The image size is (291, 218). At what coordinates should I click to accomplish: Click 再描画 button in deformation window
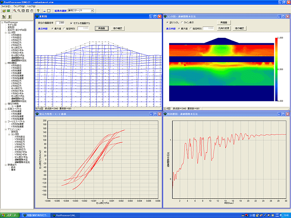(x=102, y=28)
